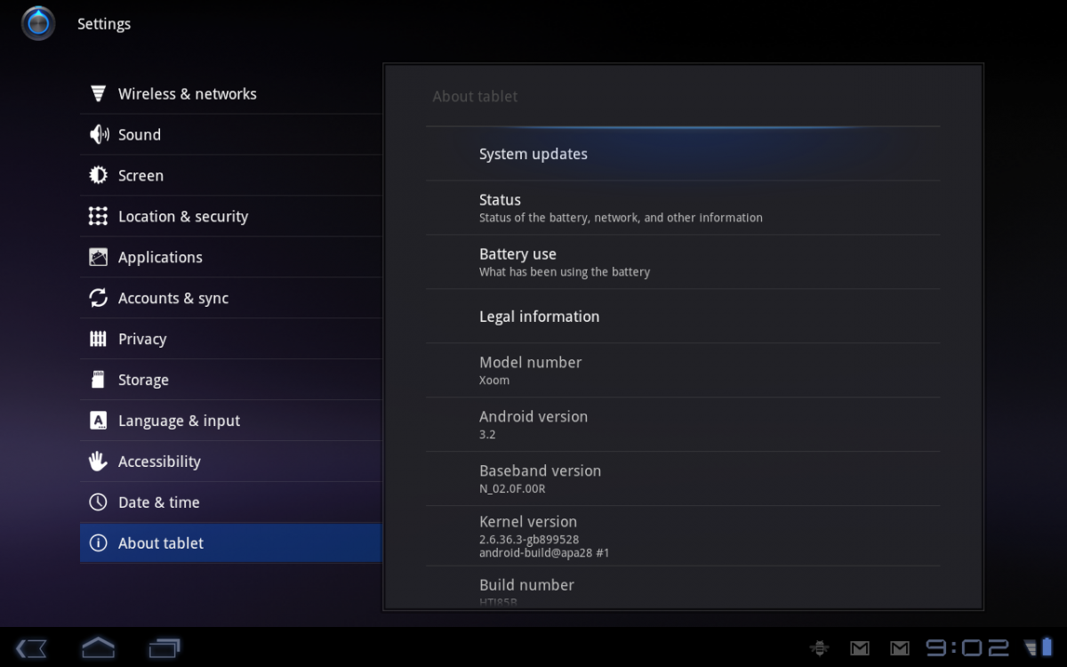
Task: Tap the Kernel version entry
Action: (x=683, y=536)
